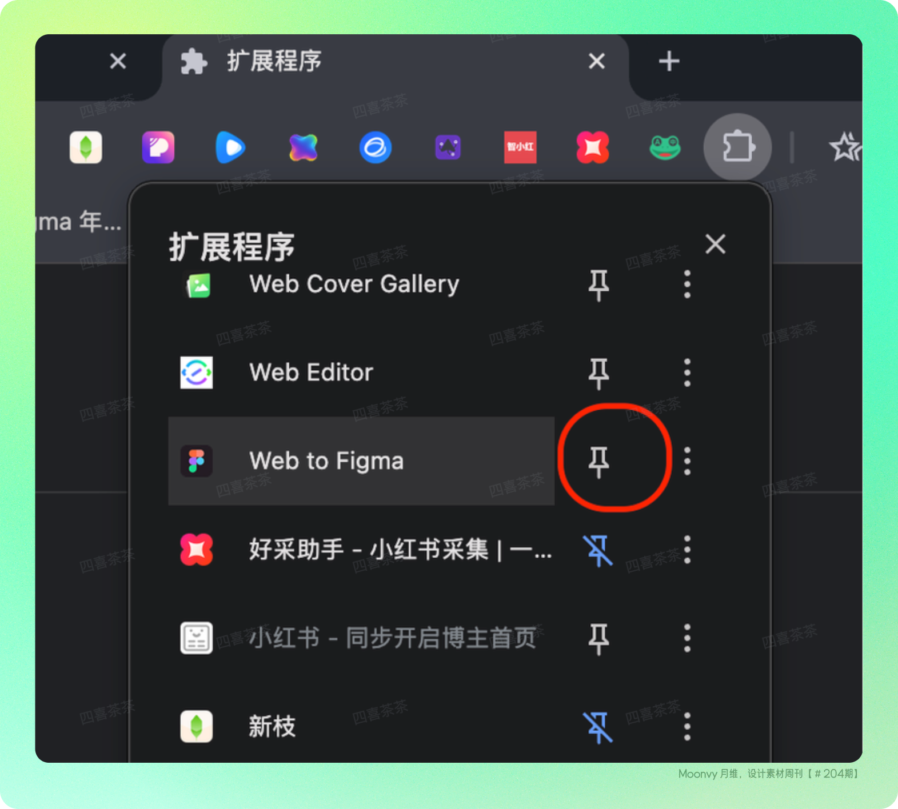The image size is (898, 809).
Task: Pin Web Editor extension to toolbar
Action: point(598,373)
